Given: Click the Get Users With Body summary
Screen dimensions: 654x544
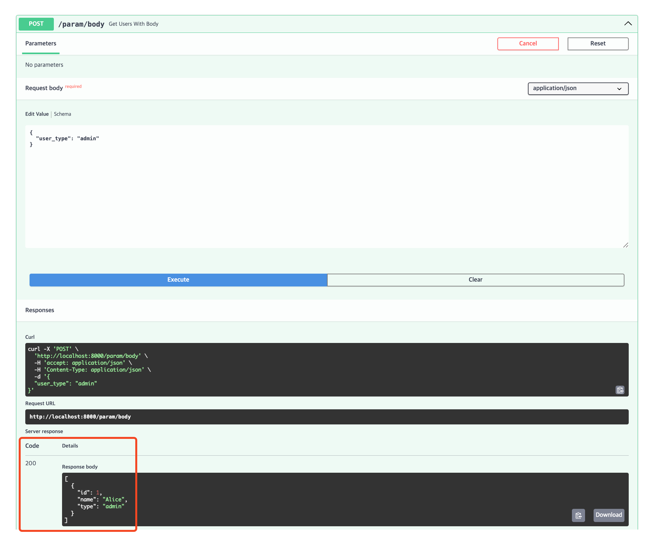Looking at the screenshot, I should [x=133, y=24].
